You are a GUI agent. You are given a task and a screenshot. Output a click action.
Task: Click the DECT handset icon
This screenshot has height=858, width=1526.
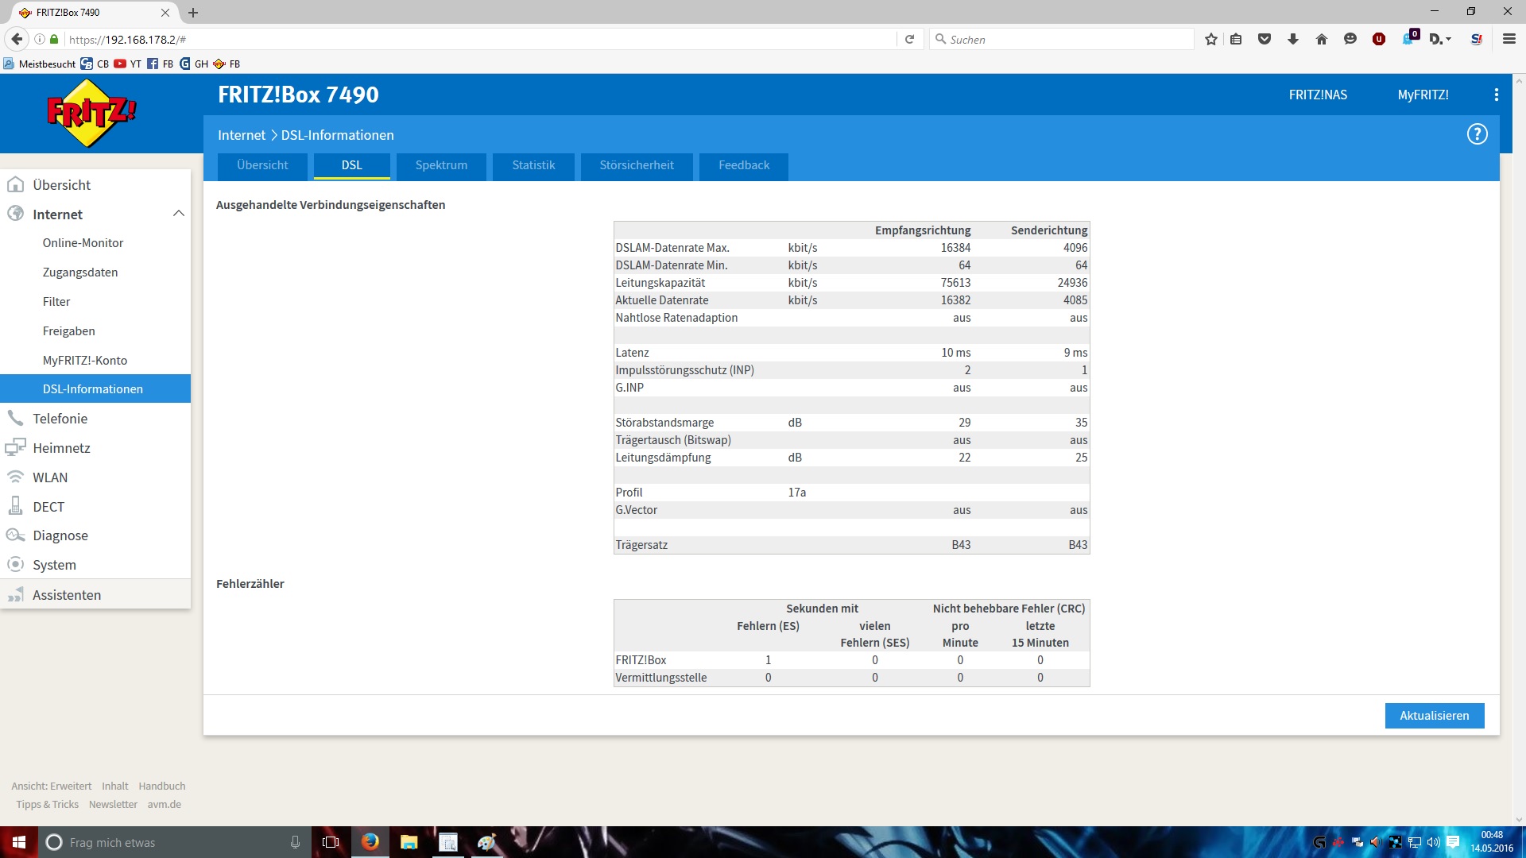click(15, 507)
